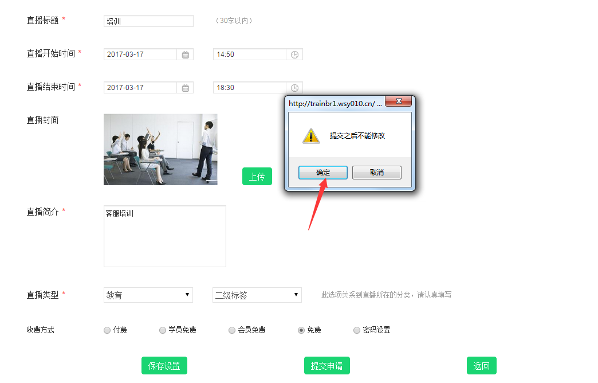Open calendar picker for start date
This screenshot has height=383, width=598.
186,54
